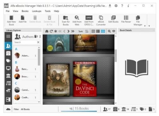Select Authors sidebar tab
Screen dimensions: 159x116
[8, 46]
